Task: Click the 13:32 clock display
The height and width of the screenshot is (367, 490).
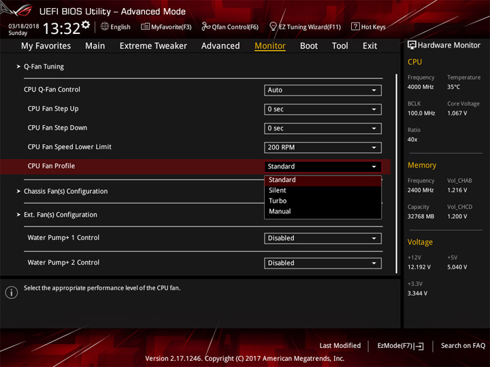Action: 61,29
